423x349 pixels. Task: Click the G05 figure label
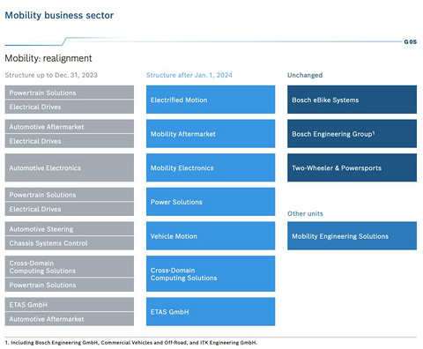(x=411, y=41)
